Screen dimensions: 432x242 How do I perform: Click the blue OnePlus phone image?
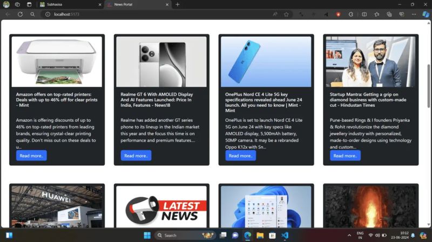266,62
